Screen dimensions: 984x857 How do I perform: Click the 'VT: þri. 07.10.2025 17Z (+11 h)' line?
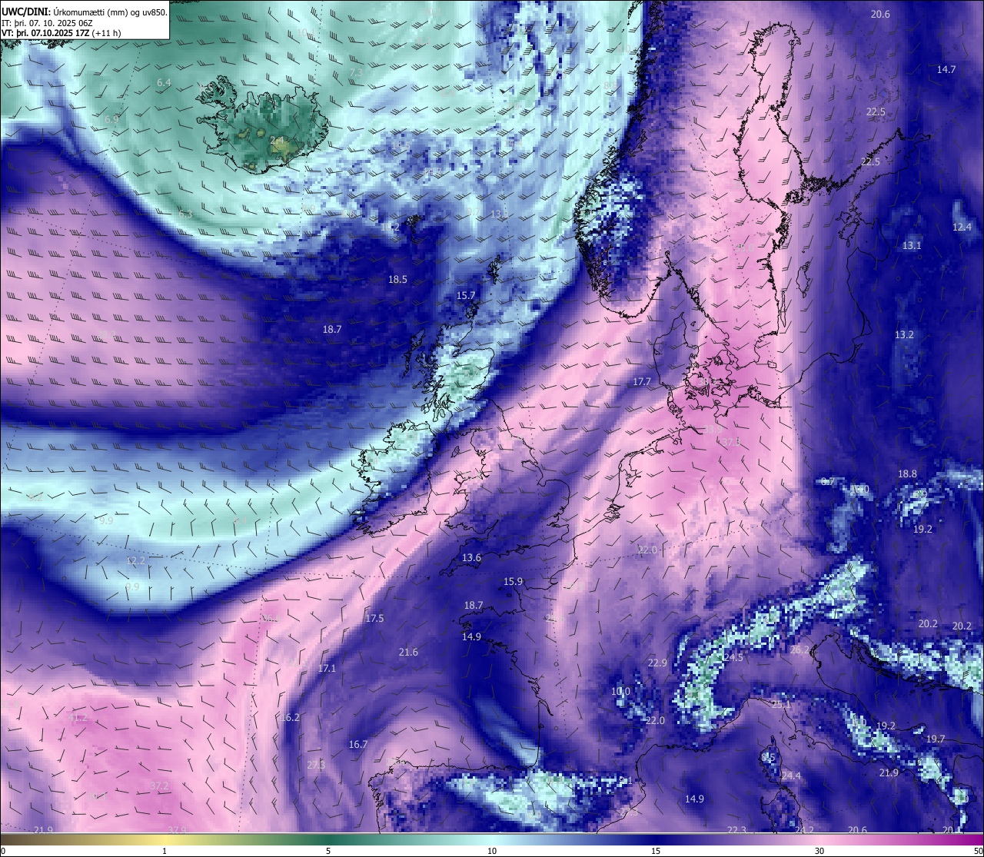click(x=61, y=33)
